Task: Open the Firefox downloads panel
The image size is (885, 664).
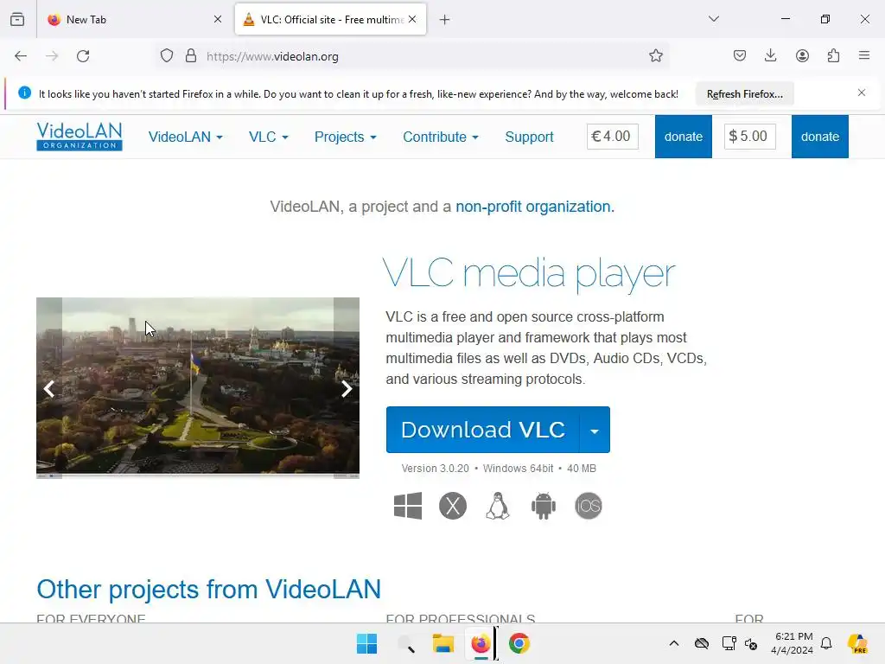Action: click(770, 55)
